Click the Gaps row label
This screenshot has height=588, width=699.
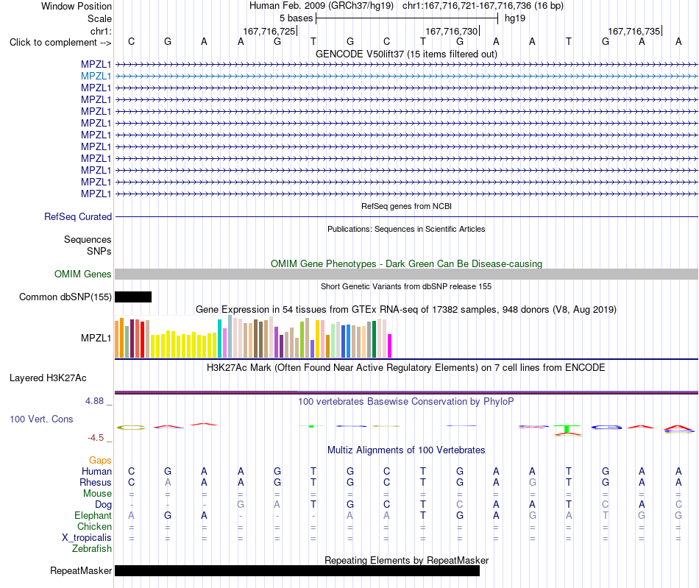[x=100, y=460]
